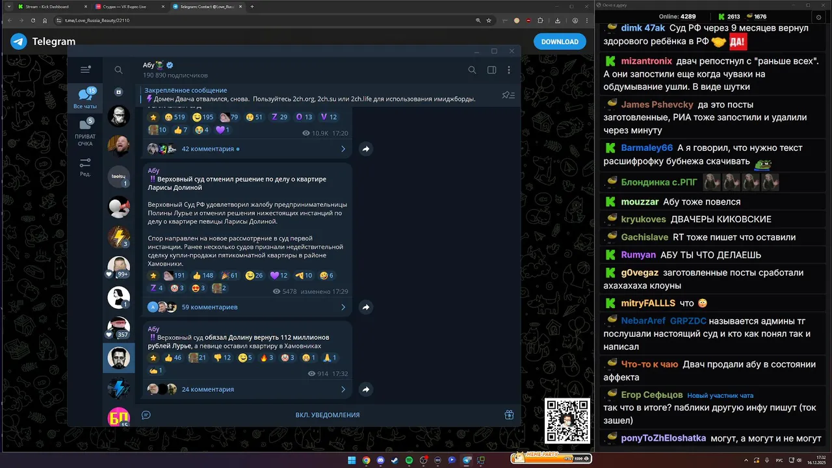Screen dimensions: 832x468
Task: Click the pinned messages list icon
Action: pyautogui.click(x=508, y=95)
